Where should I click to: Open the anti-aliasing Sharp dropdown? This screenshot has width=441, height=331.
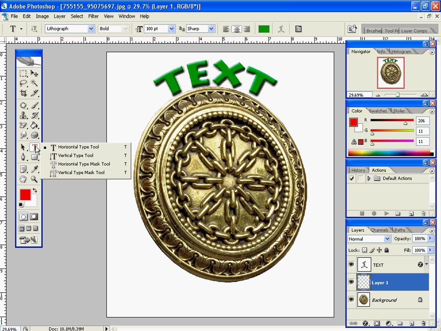tap(211, 29)
